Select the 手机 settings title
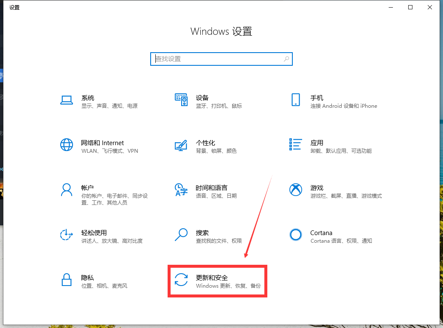Screen dimensions: 443x328 (x=317, y=98)
